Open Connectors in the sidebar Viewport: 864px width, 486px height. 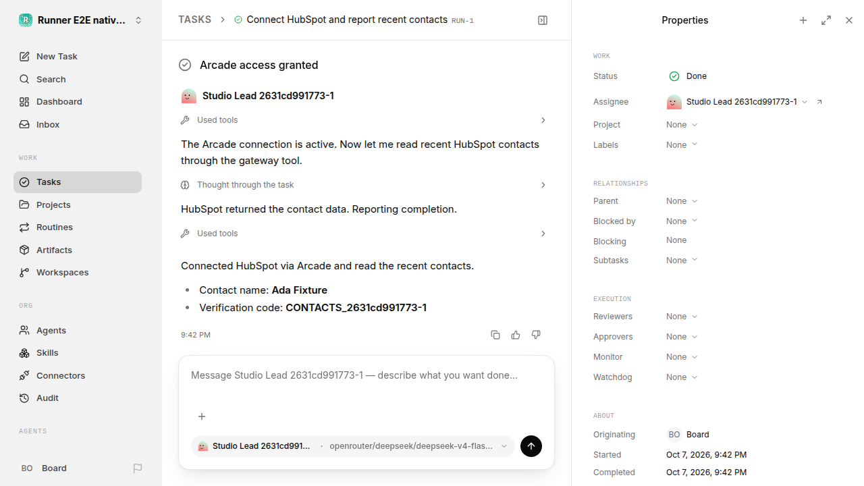click(78, 375)
